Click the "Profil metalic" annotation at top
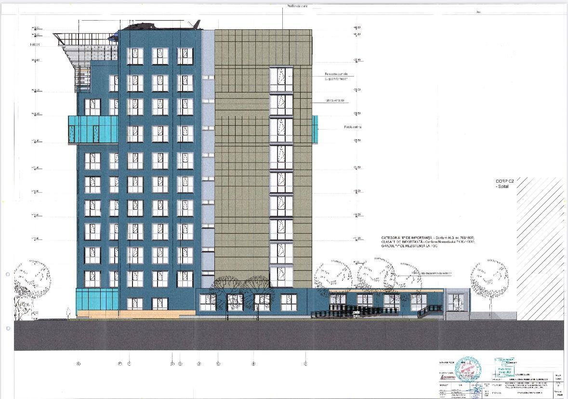This screenshot has width=568, height=399. tap(297, 6)
